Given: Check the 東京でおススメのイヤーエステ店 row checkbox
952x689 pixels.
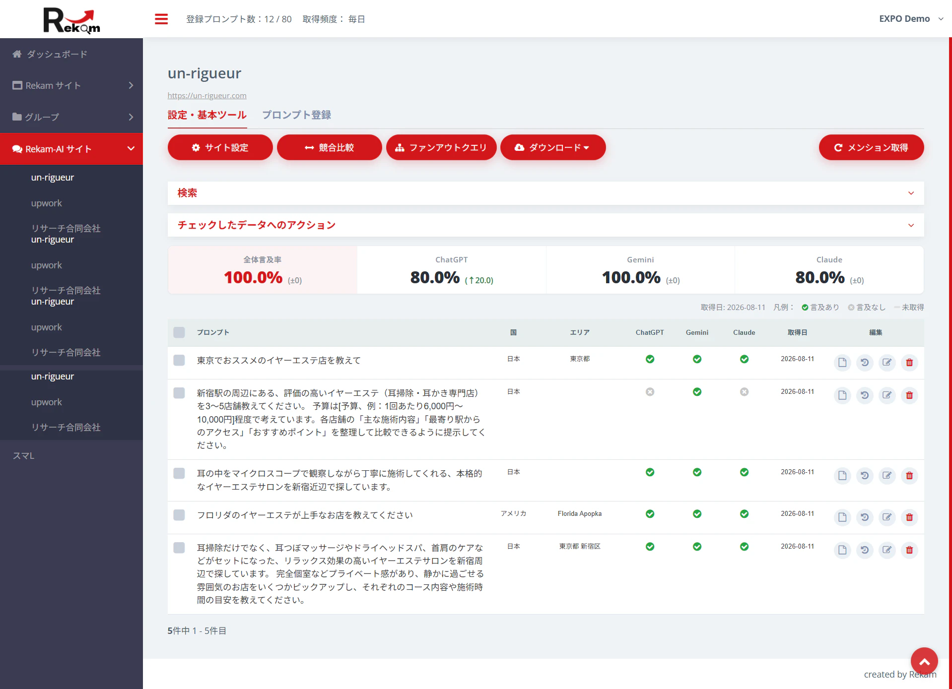Looking at the screenshot, I should [179, 360].
